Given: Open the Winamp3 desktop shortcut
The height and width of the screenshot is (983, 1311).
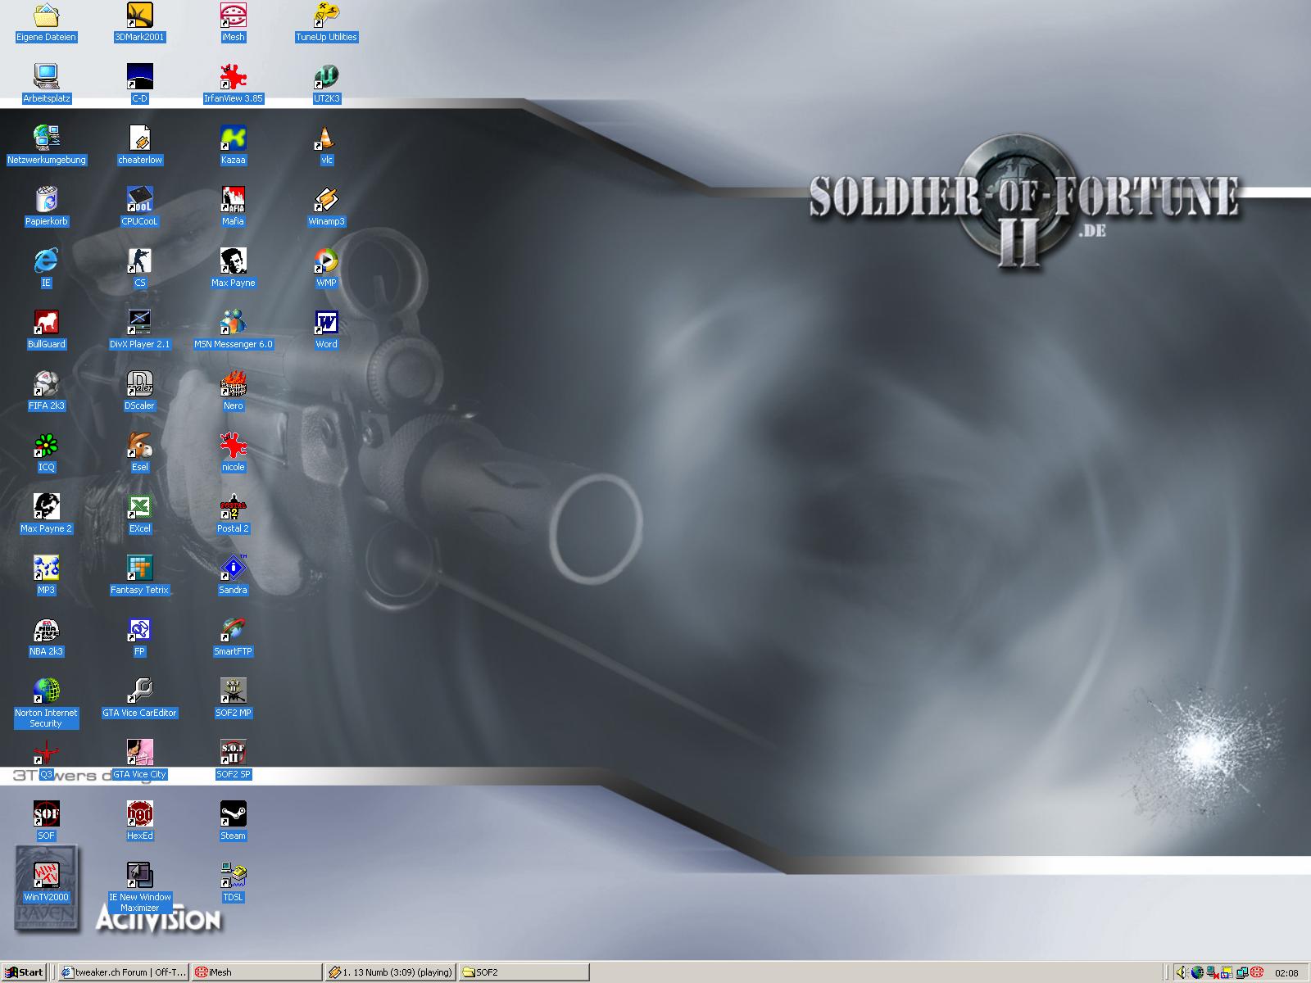Looking at the screenshot, I should (326, 201).
